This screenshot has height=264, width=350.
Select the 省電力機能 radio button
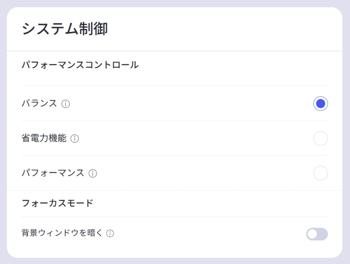[x=321, y=138]
